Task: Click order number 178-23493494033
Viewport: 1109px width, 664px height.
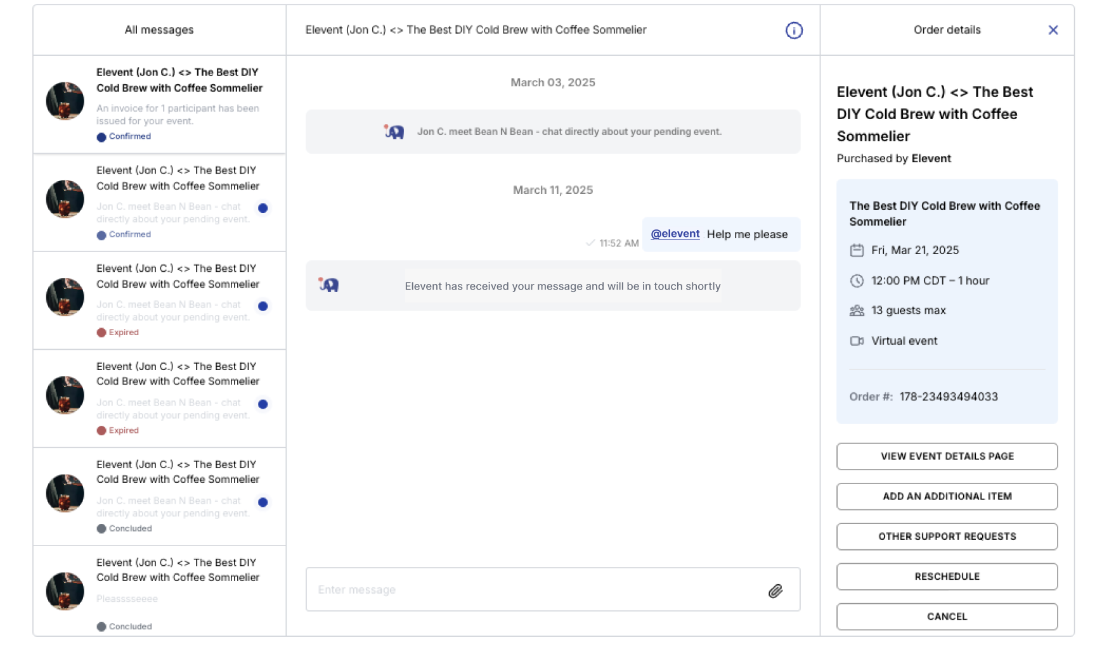Action: 948,397
